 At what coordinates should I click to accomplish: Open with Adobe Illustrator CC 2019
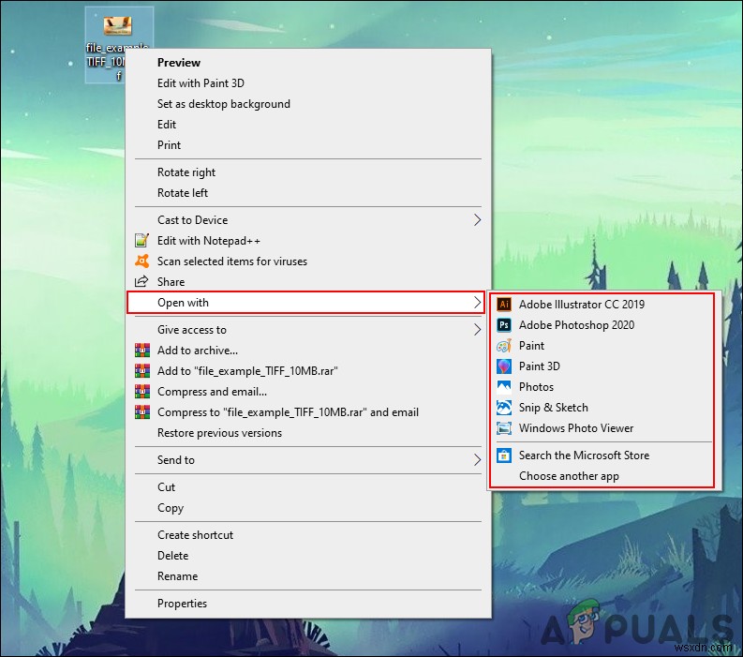coord(602,305)
